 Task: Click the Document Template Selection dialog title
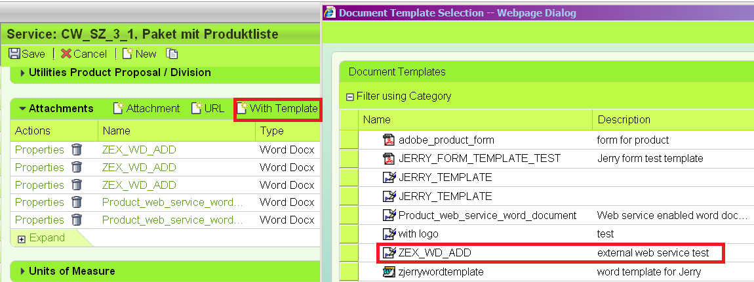pyautogui.click(x=457, y=12)
